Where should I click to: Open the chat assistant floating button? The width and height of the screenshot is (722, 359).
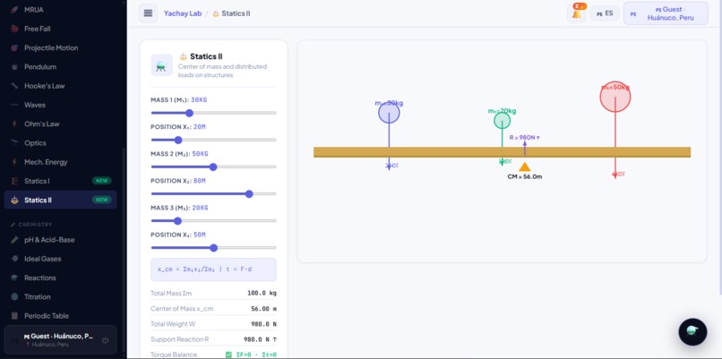[x=692, y=332]
